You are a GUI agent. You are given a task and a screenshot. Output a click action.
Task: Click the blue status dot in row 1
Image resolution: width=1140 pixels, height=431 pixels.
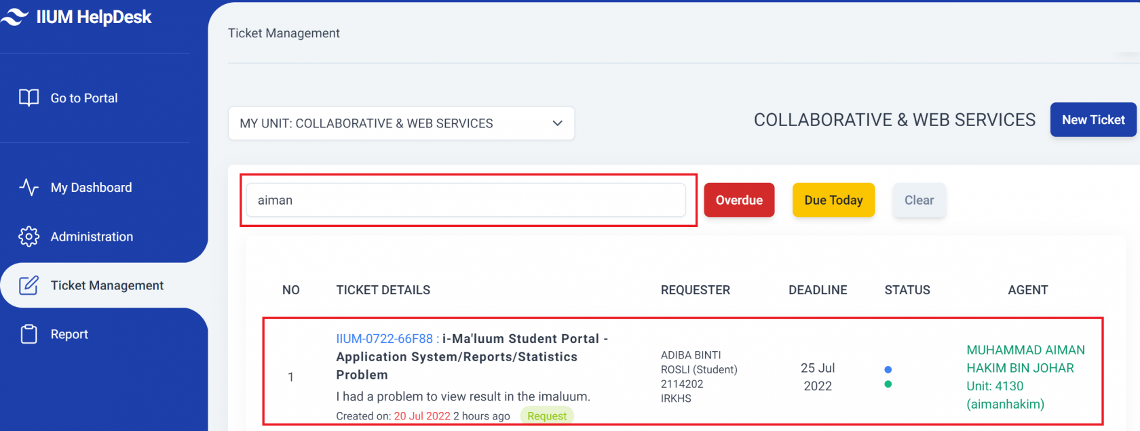click(888, 369)
